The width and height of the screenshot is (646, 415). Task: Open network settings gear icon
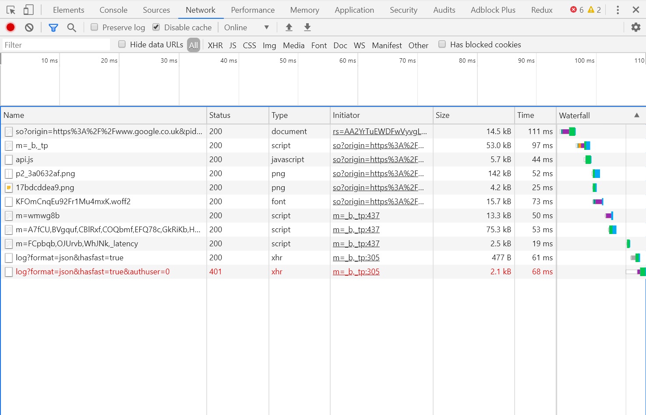[635, 28]
